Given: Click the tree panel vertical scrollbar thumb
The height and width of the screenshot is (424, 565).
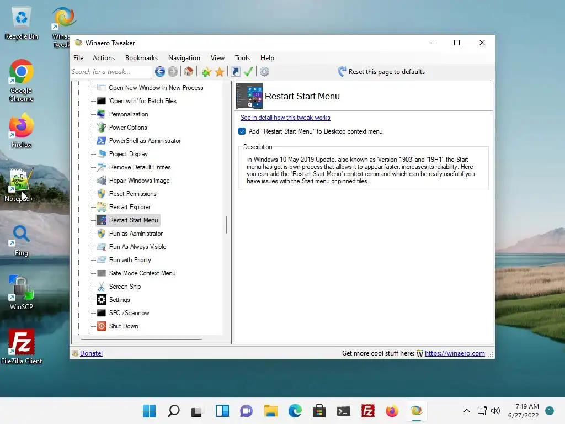Looking at the screenshot, I should [x=227, y=225].
